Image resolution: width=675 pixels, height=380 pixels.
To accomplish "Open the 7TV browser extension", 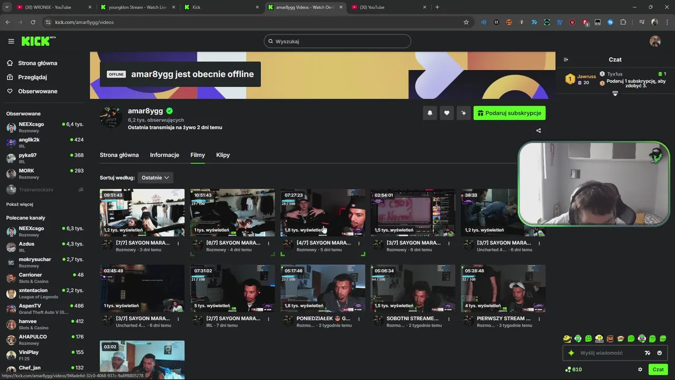I will pyautogui.click(x=534, y=22).
